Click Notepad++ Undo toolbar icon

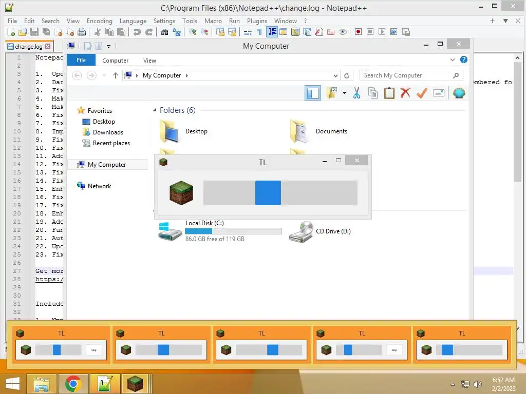(x=137, y=32)
